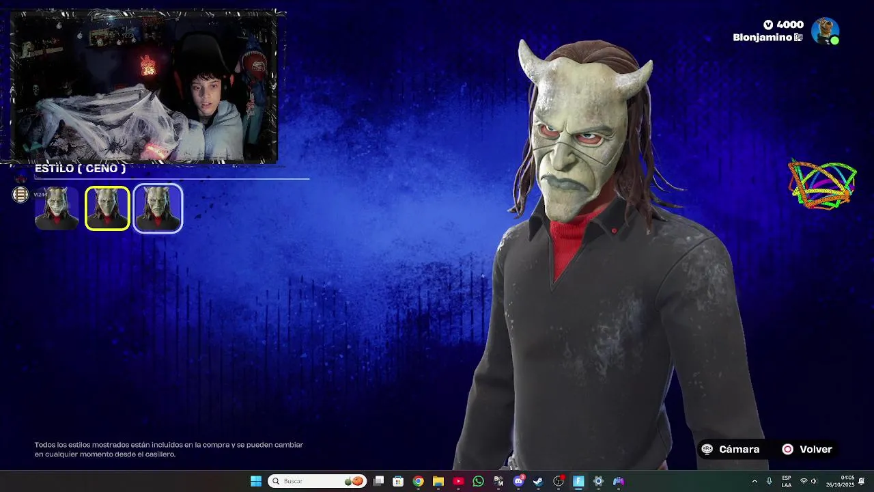Open the game controller taskbar app
874x492 pixels.
(619, 481)
